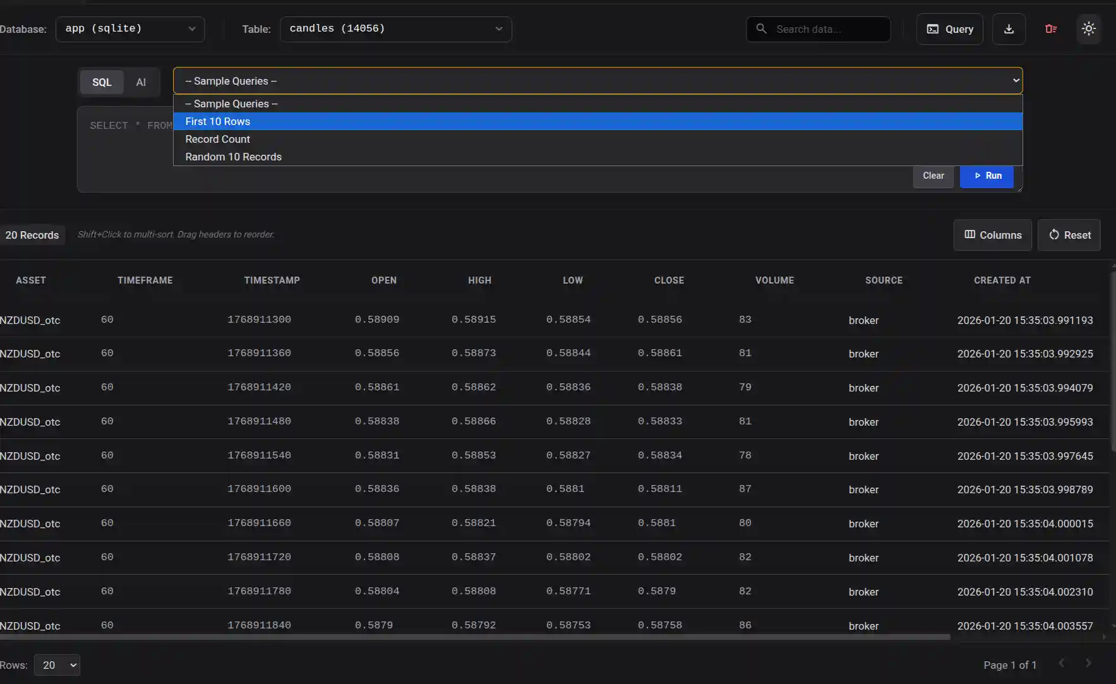Viewport: 1116px width, 684px height.
Task: Open the Table selector showing candles
Action: click(x=395, y=28)
